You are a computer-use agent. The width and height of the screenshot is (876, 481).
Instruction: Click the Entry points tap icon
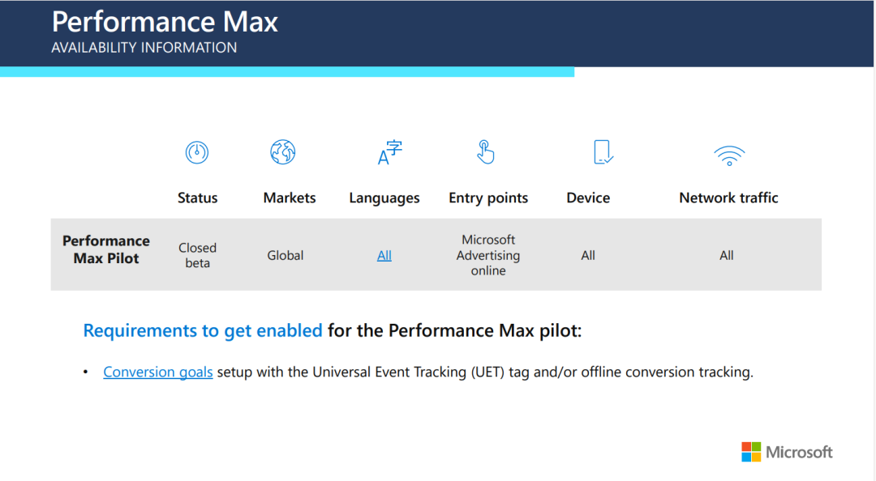486,151
